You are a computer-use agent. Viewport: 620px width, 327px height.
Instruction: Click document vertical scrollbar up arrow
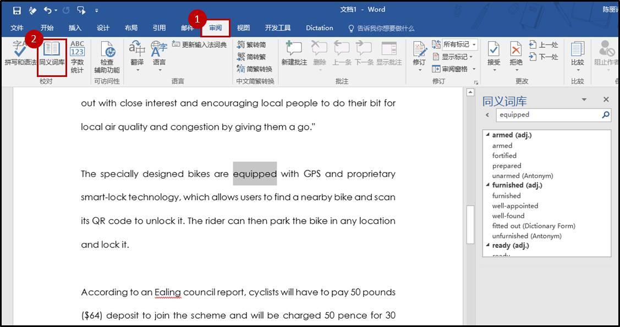tap(470, 93)
